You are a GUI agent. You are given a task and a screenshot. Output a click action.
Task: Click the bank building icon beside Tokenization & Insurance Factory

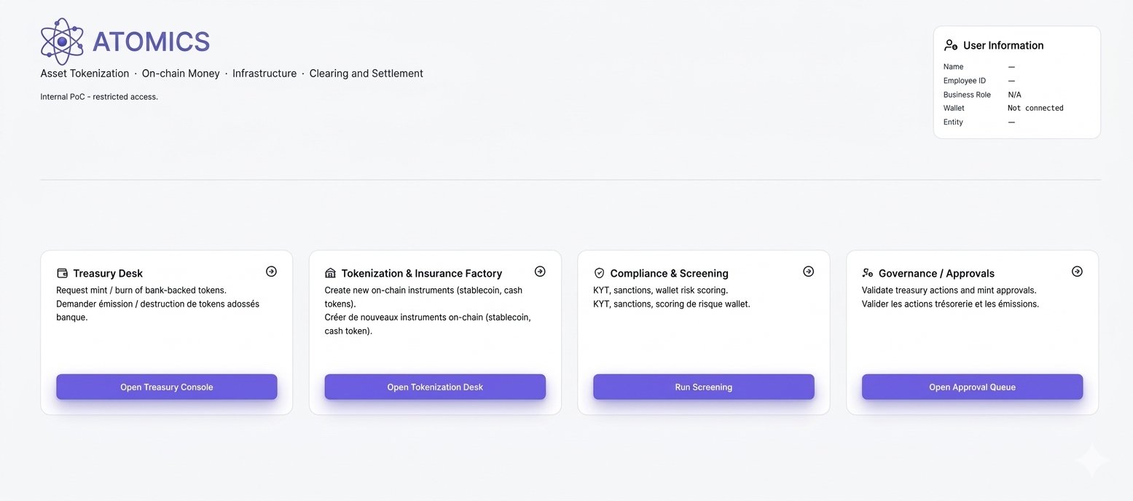(330, 274)
